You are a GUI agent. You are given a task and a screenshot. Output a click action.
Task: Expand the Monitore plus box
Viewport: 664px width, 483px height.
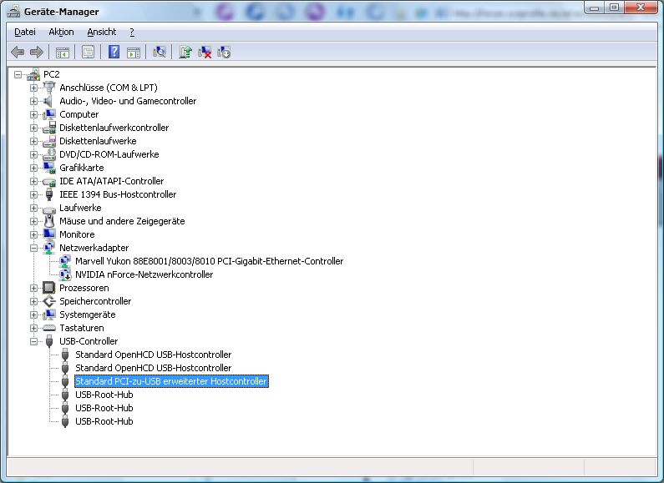tap(33, 234)
